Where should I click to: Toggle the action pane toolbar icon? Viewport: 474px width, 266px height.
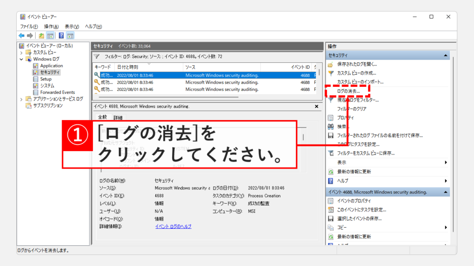[70, 36]
